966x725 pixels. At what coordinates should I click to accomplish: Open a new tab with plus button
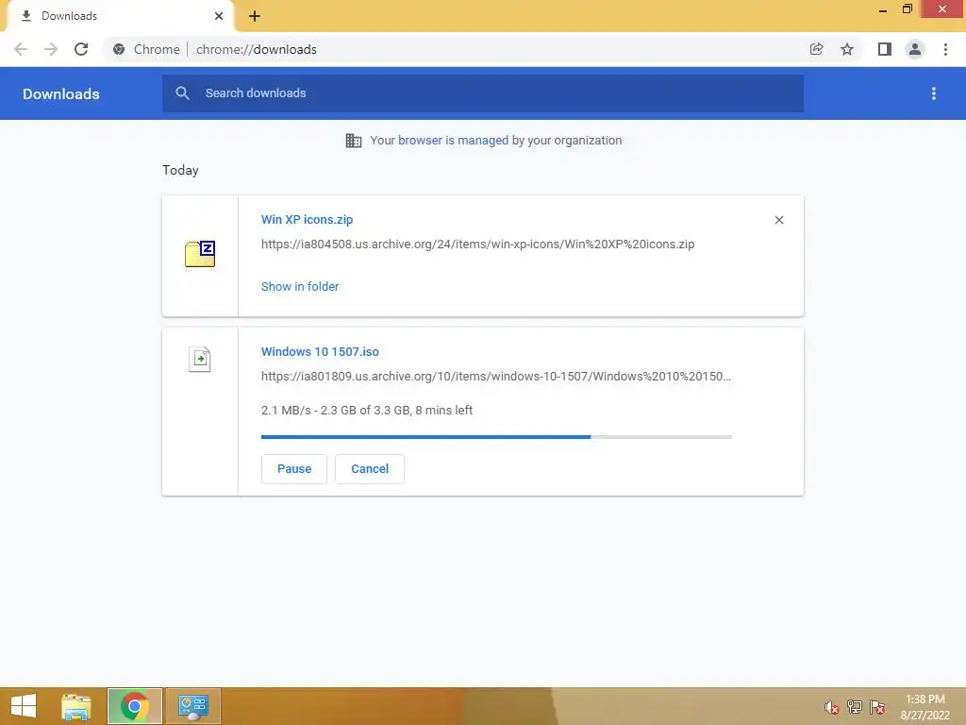(255, 16)
